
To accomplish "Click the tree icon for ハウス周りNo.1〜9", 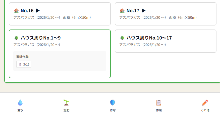I will (x=16, y=38).
